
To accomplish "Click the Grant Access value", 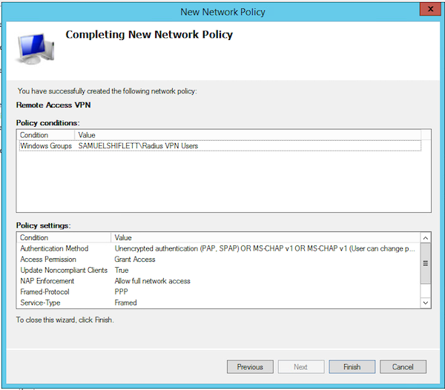I will tap(135, 260).
